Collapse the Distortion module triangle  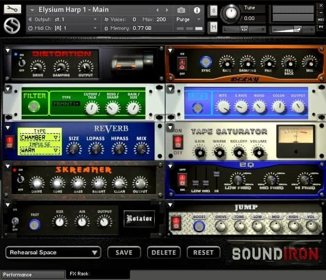click(x=8, y=50)
